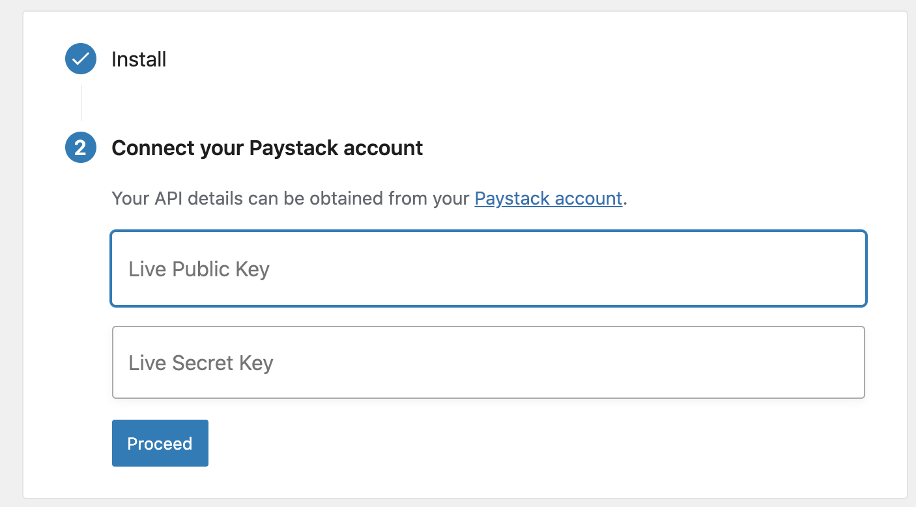
Task: Click the Live Public Key placeholder text
Action: (199, 269)
